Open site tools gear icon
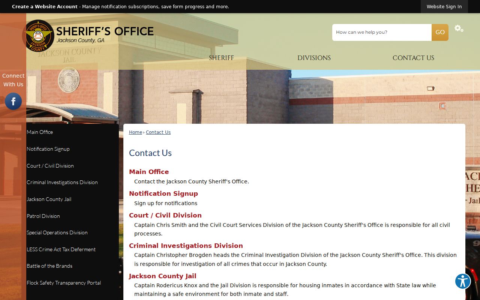 459,28
